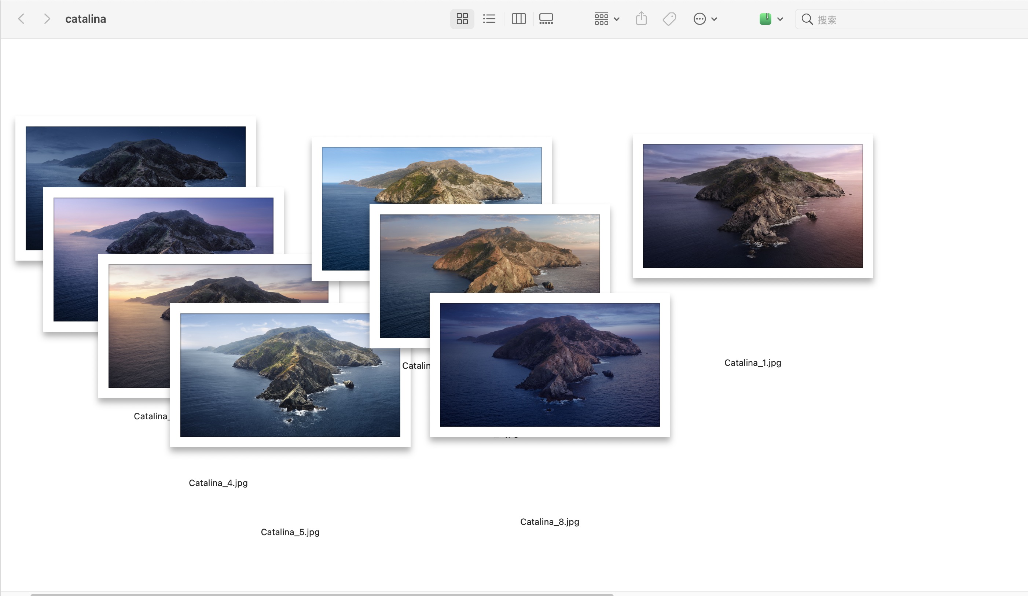Image resolution: width=1028 pixels, height=596 pixels.
Task: Expand the chevron beside green icon
Action: click(780, 19)
